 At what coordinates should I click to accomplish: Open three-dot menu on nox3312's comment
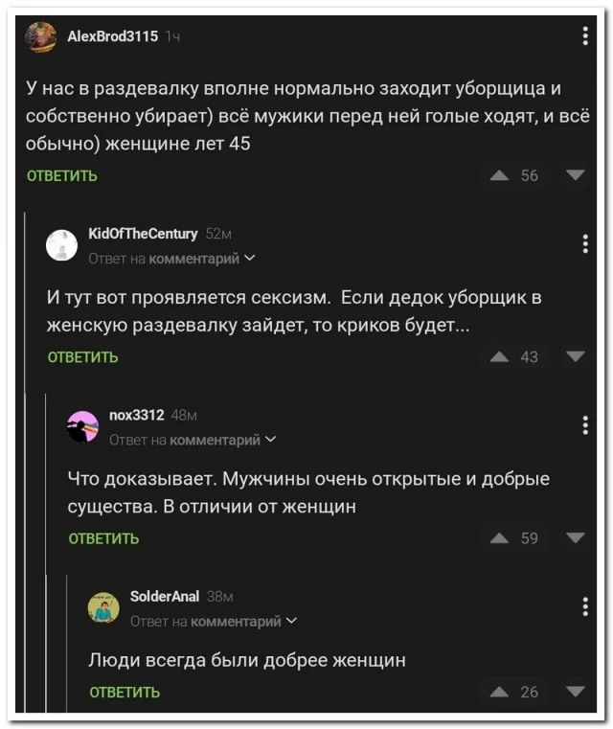(x=585, y=425)
